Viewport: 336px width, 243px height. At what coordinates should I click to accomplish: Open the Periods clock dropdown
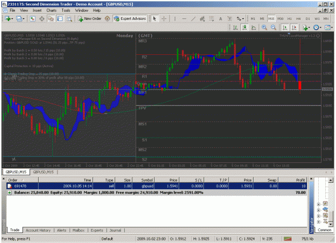click(317, 27)
